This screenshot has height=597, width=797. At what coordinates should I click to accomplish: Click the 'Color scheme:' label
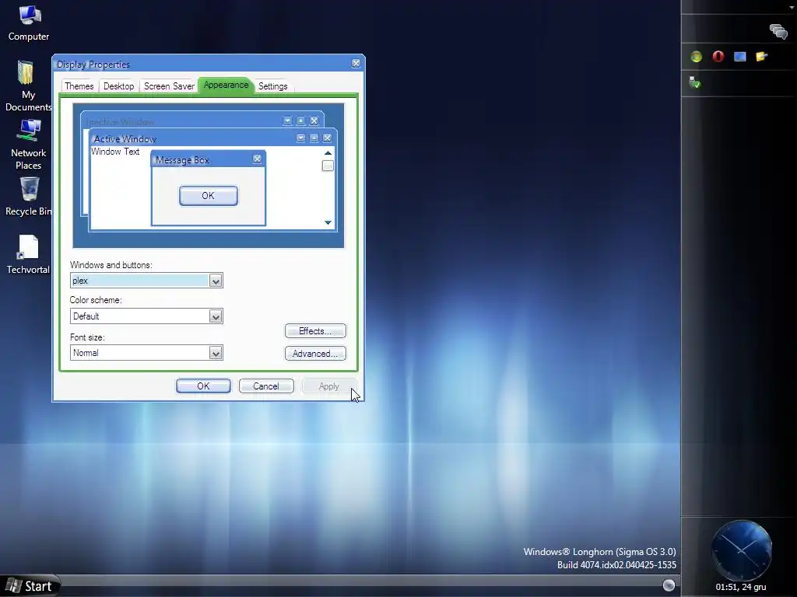96,300
